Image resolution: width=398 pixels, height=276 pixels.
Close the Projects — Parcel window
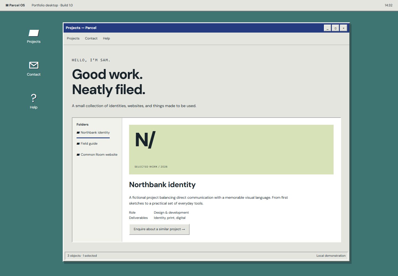tap(344, 28)
